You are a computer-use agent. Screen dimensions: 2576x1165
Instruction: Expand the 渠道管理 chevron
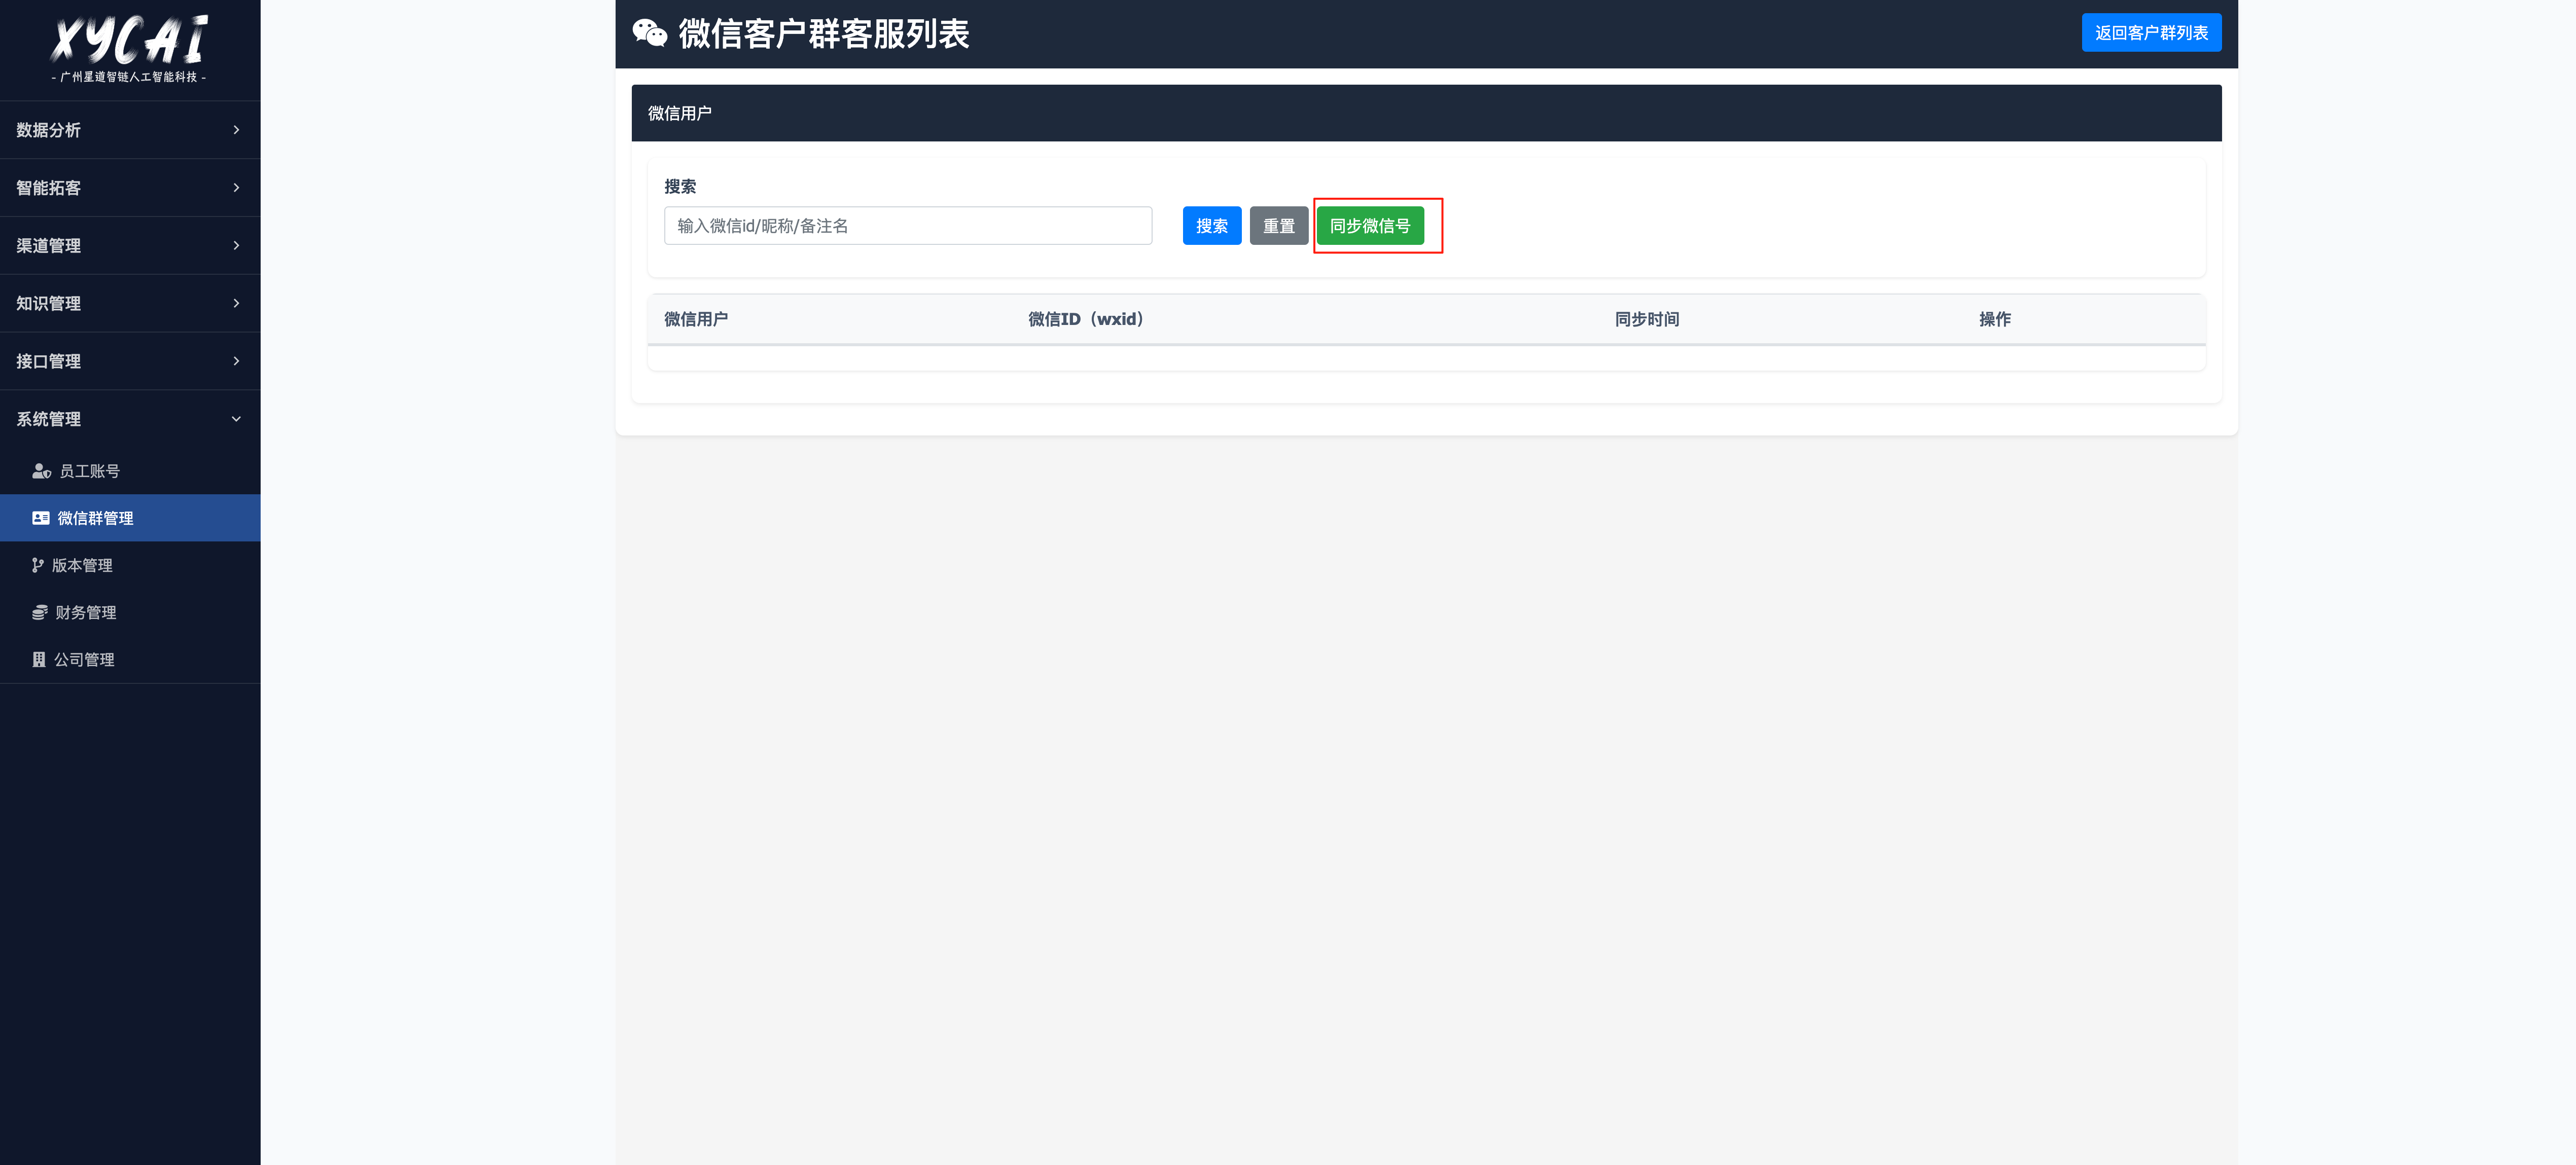click(236, 246)
